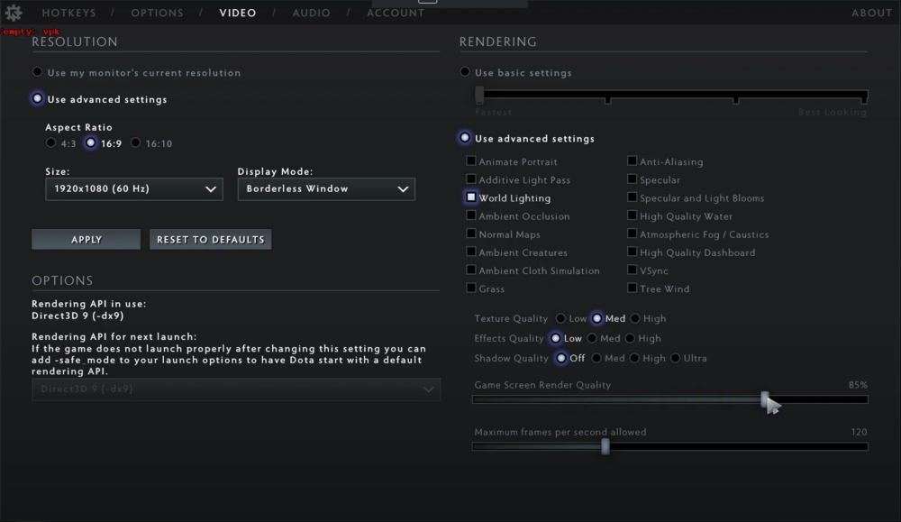
Task: Enable Ambient Occlusion checkbox
Action: (x=471, y=215)
